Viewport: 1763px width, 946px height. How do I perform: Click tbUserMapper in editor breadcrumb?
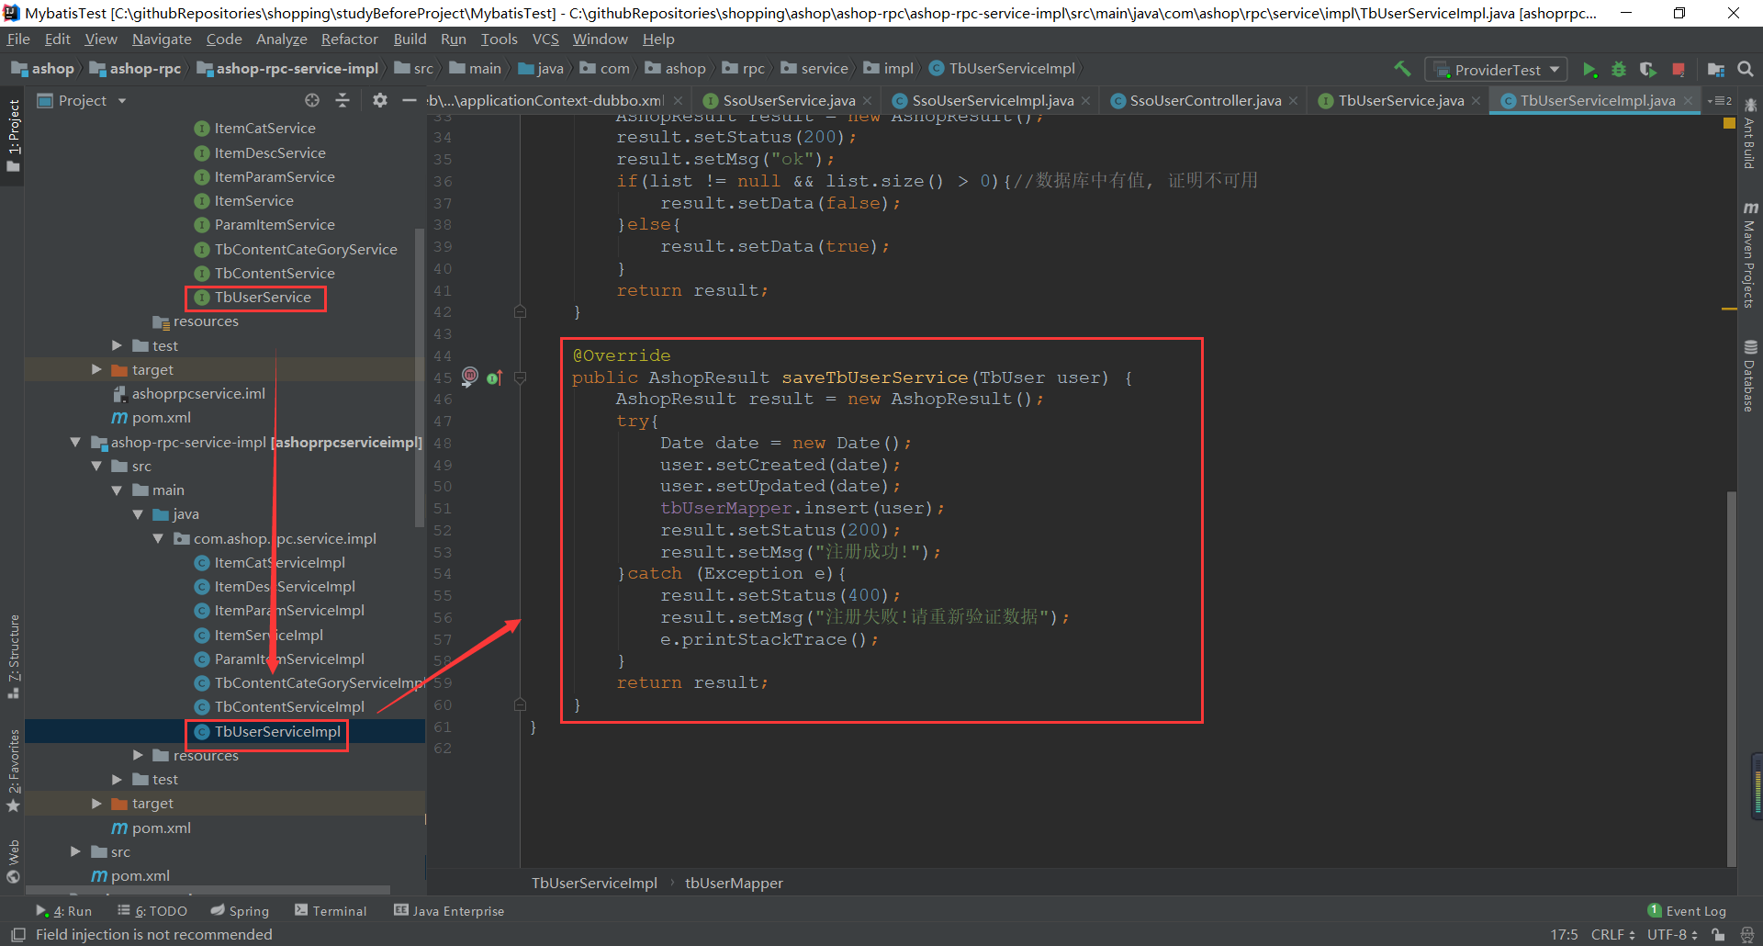coord(734,883)
